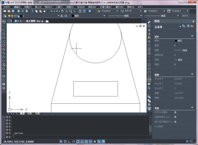Collapse the basic properties section
Screen dimensions: 198x145
pyautogui.click(x=192, y=36)
